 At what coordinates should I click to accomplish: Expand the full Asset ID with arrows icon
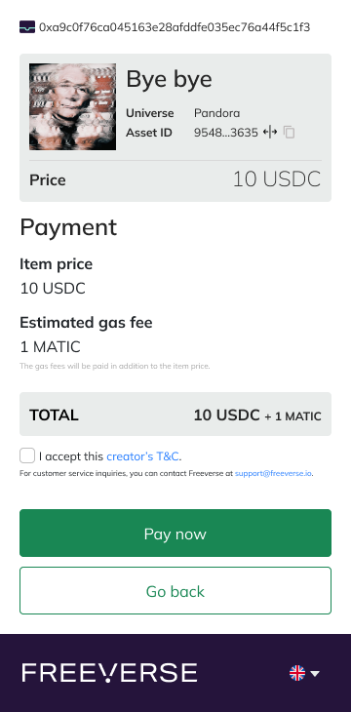270,133
